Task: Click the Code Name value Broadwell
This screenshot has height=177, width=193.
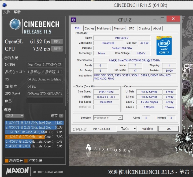Action: tap(108, 43)
